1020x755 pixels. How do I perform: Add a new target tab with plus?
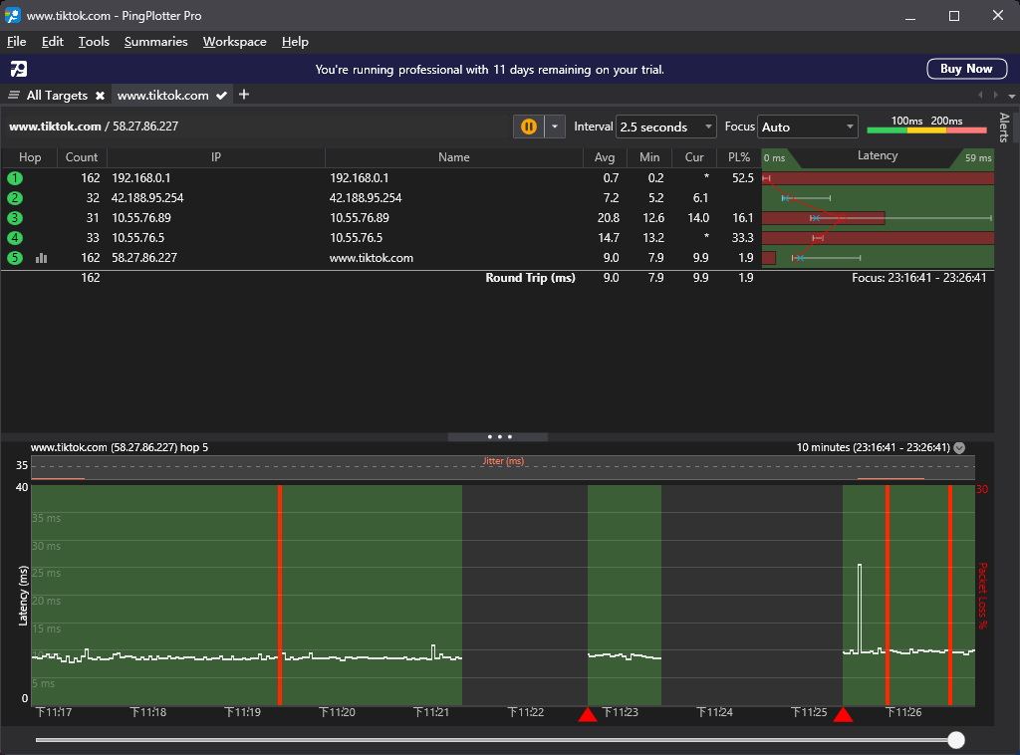[244, 95]
